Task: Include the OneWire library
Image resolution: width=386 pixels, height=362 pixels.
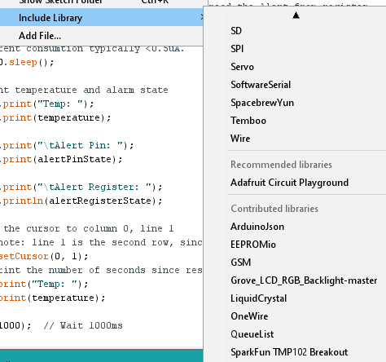Action: click(295, 316)
